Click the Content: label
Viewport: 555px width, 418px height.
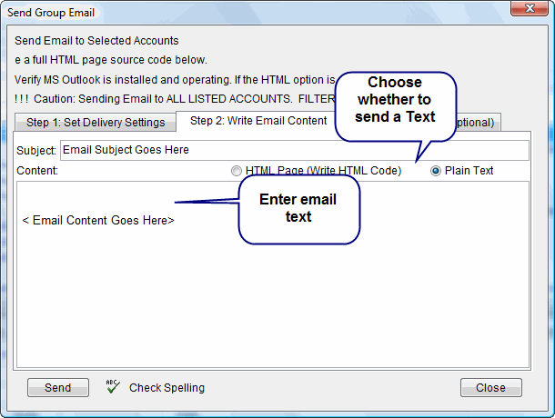pos(37,171)
